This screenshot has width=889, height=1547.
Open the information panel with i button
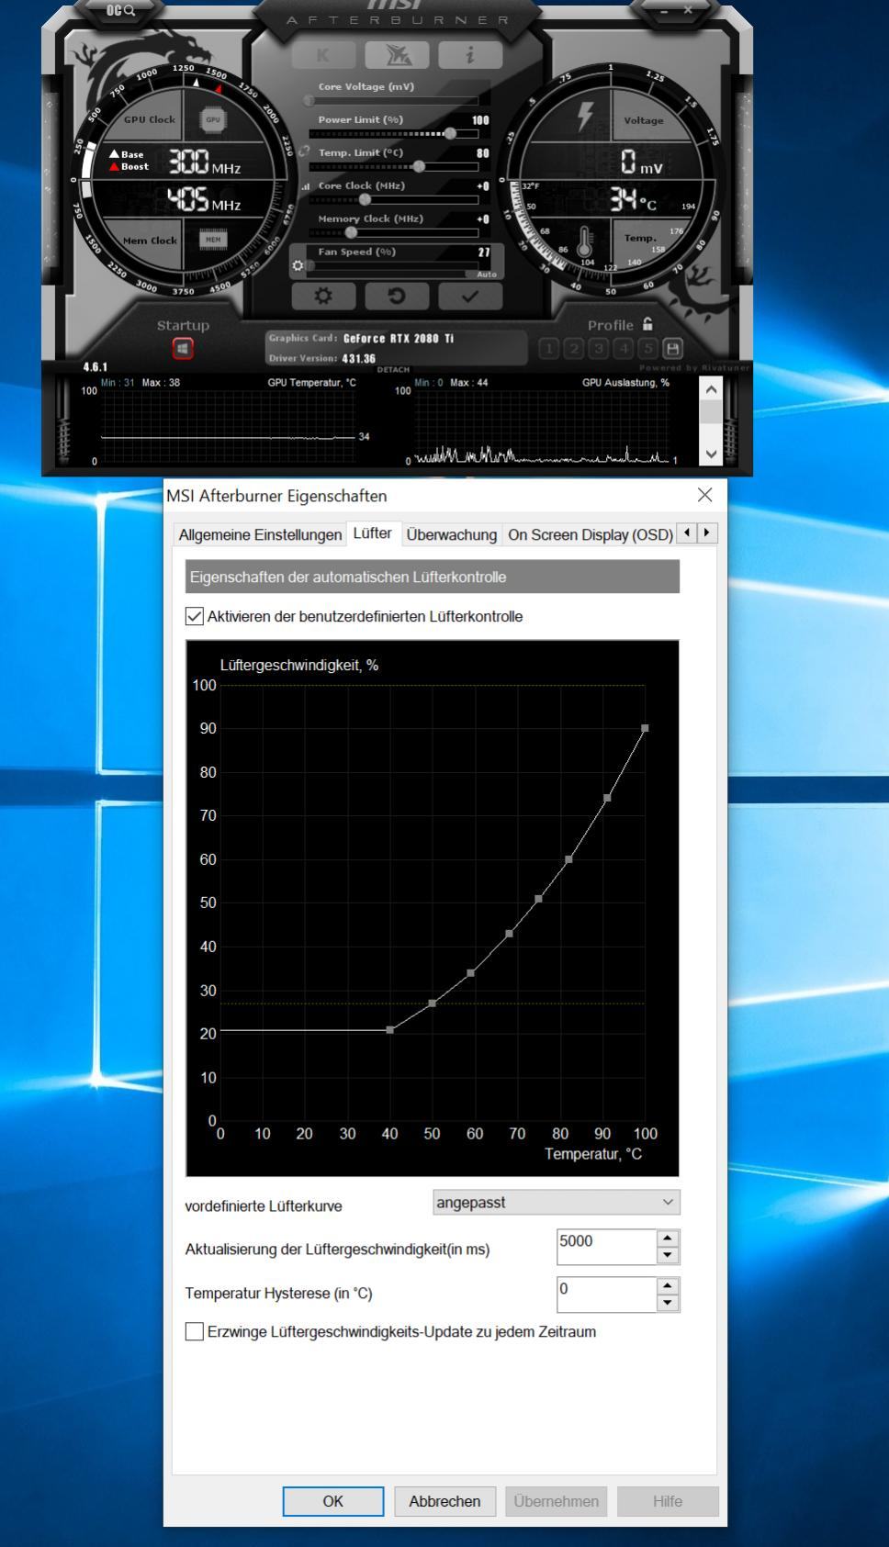470,56
